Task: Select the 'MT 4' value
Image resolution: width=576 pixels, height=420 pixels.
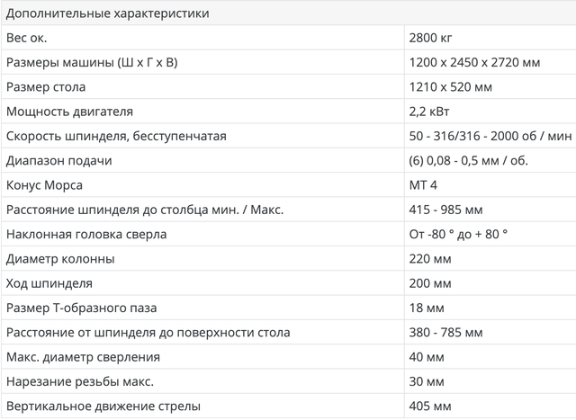Action: pos(423,185)
